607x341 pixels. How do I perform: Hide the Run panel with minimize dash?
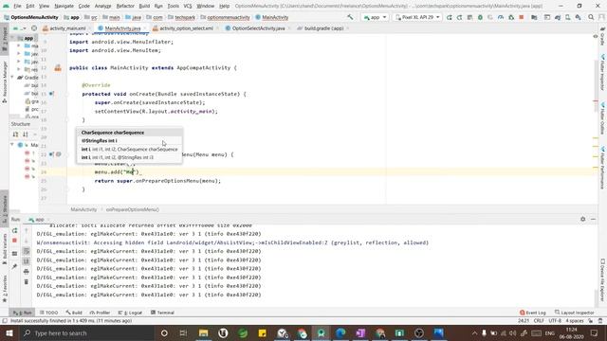pos(593,219)
